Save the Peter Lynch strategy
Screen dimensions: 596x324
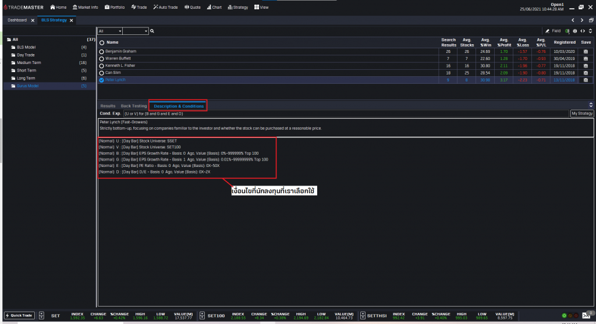(x=586, y=80)
